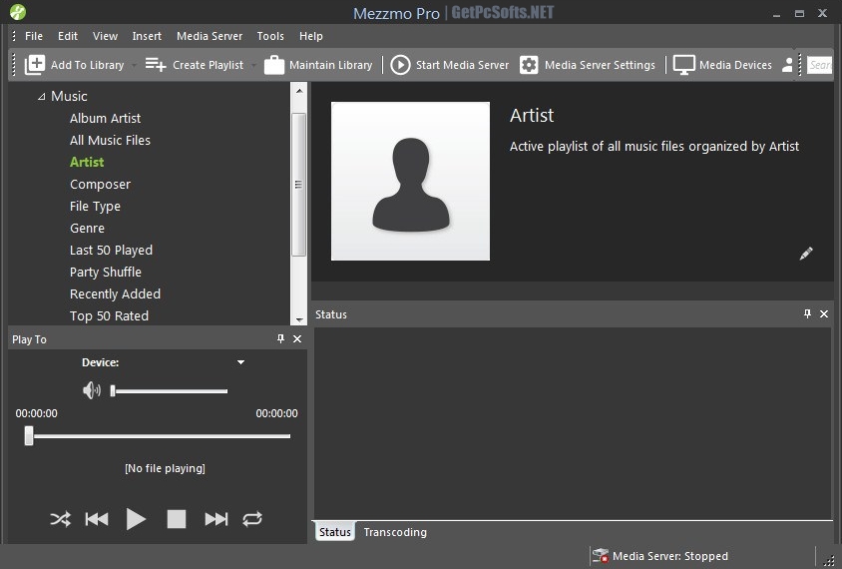842x569 pixels.
Task: Open the Insert menu
Action: 147,36
